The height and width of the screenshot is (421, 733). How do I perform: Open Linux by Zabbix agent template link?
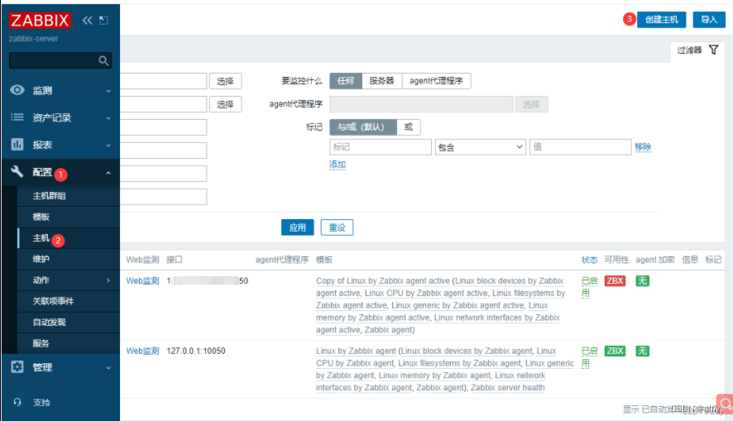click(356, 351)
